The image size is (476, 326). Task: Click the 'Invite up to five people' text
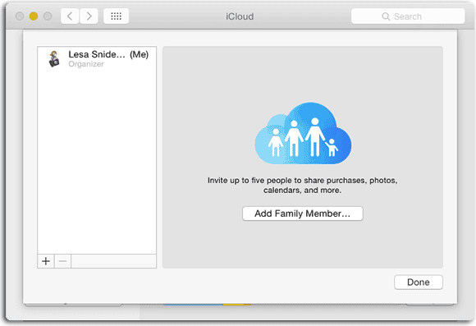click(302, 185)
